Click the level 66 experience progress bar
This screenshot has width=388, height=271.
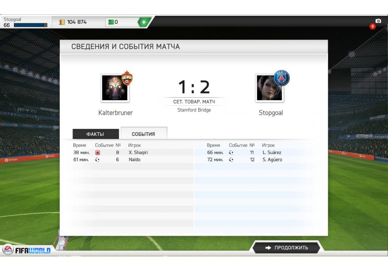[x=30, y=25]
